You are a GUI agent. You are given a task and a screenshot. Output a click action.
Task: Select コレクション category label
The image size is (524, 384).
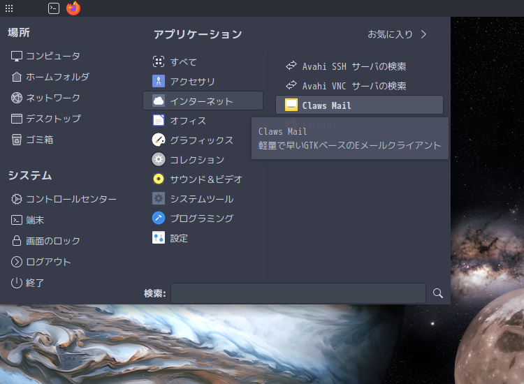pos(197,160)
